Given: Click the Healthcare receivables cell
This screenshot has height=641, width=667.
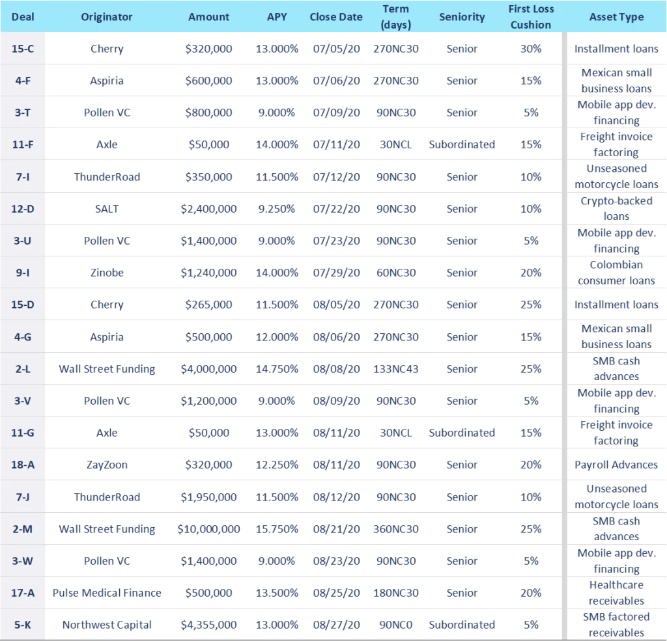Looking at the screenshot, I should [616, 593].
